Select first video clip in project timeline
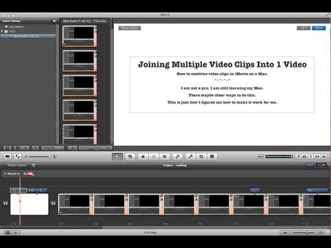This screenshot has width=331, height=248. (x=76, y=205)
